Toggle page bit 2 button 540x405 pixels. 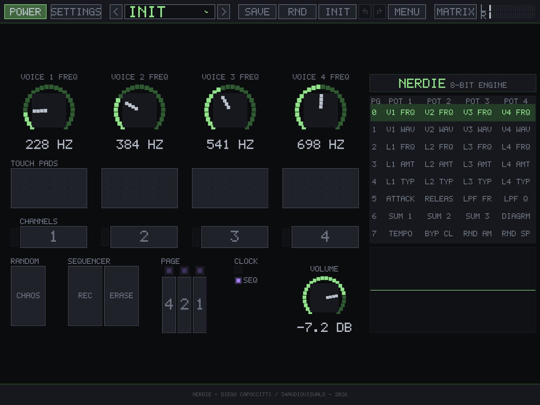click(x=184, y=305)
